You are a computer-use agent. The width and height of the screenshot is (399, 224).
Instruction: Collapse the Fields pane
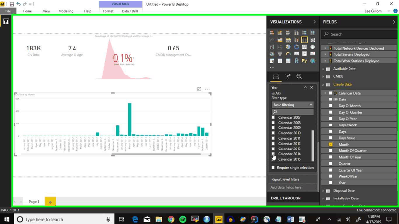coord(394,22)
